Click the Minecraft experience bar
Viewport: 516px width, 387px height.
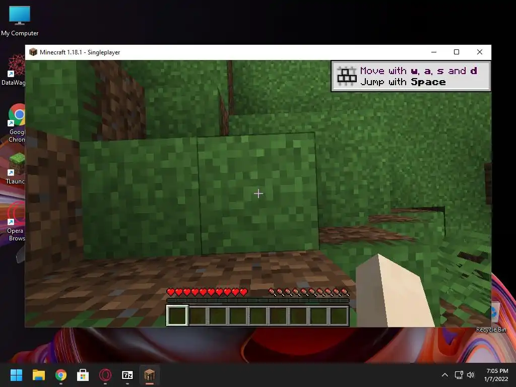click(x=257, y=300)
